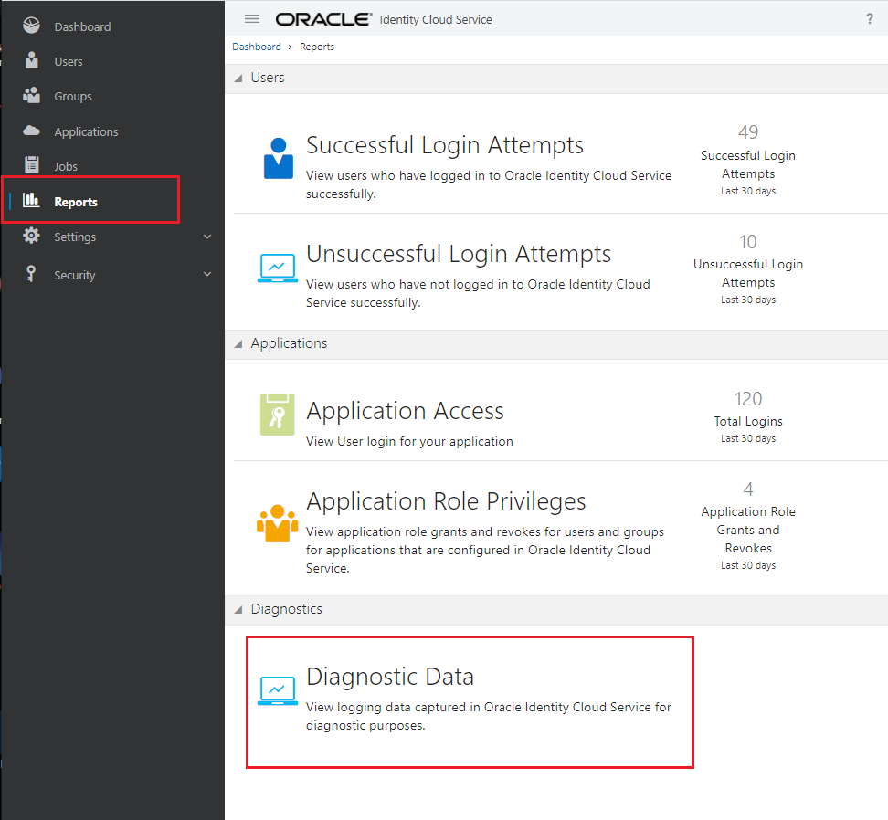Select Reports in the sidebar menu
Viewport: 888px width, 820px height.
(x=76, y=202)
